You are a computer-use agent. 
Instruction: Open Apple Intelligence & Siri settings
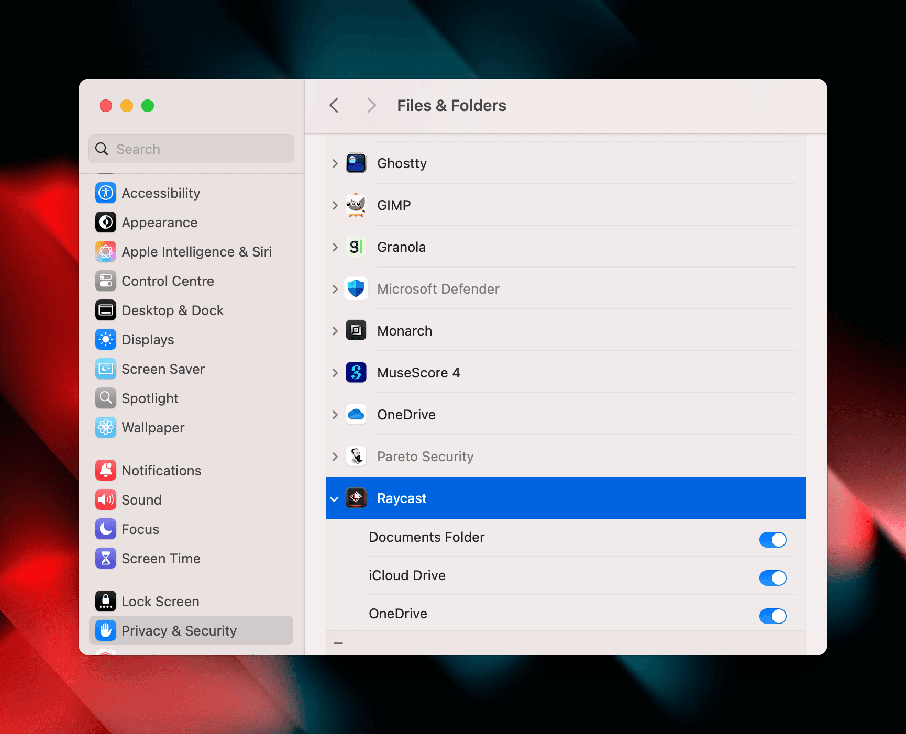click(x=196, y=251)
